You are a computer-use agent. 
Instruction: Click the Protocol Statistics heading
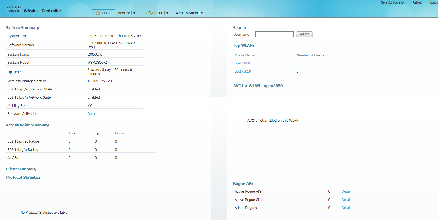pos(23,177)
